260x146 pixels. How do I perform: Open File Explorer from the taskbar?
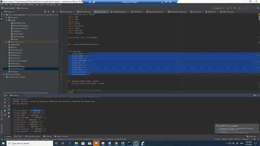[x=76, y=143]
